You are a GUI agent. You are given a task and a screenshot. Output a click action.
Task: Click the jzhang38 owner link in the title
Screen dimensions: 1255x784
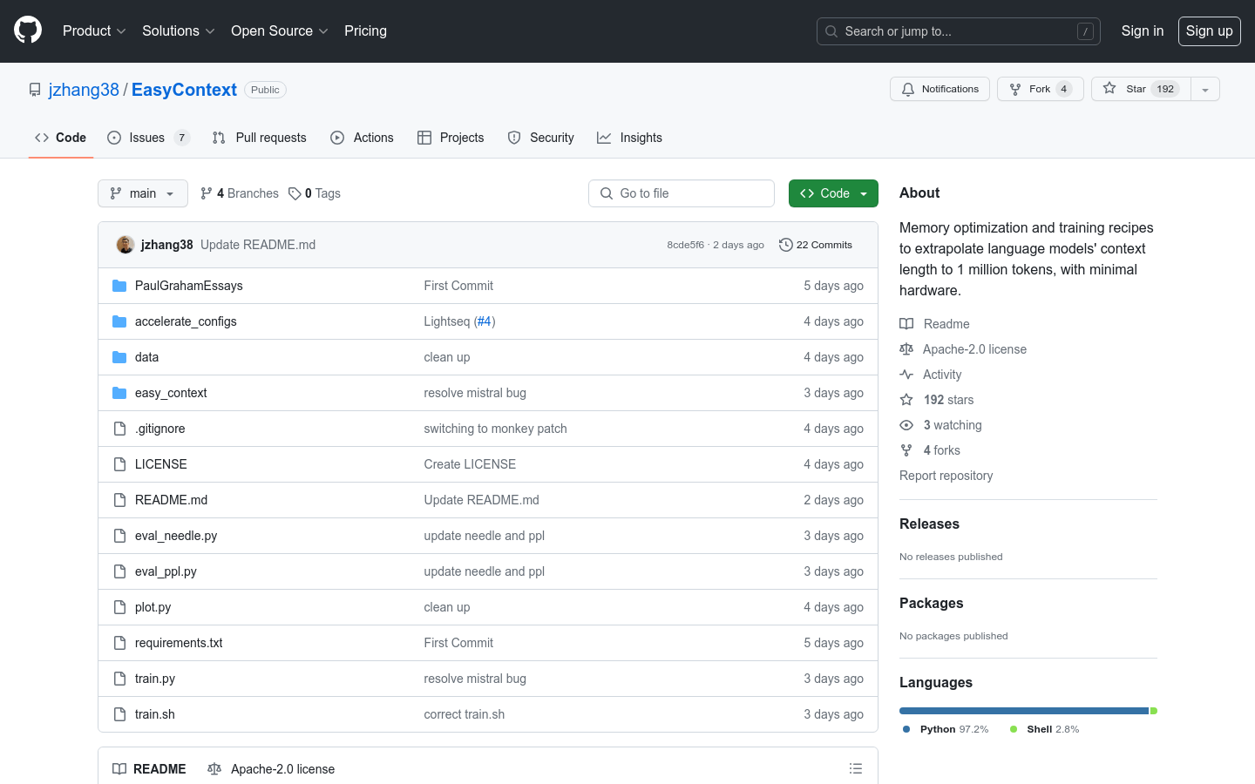pyautogui.click(x=84, y=90)
